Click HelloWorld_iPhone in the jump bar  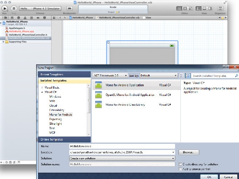point(81,18)
